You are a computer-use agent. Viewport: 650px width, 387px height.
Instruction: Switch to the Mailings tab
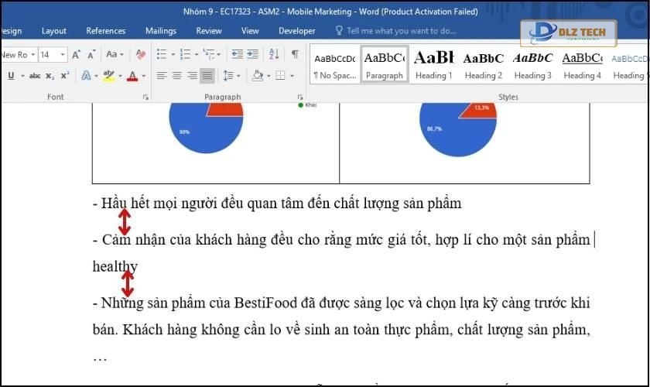tap(160, 31)
